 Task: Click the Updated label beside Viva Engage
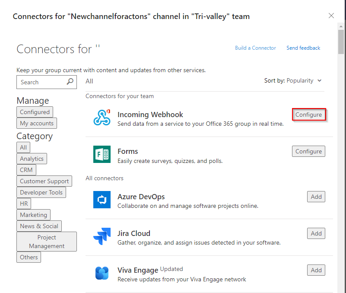(171, 269)
